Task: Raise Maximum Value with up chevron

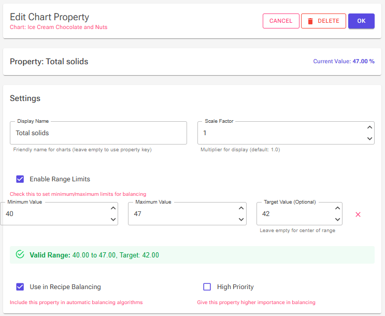Action: pyautogui.click(x=241, y=208)
